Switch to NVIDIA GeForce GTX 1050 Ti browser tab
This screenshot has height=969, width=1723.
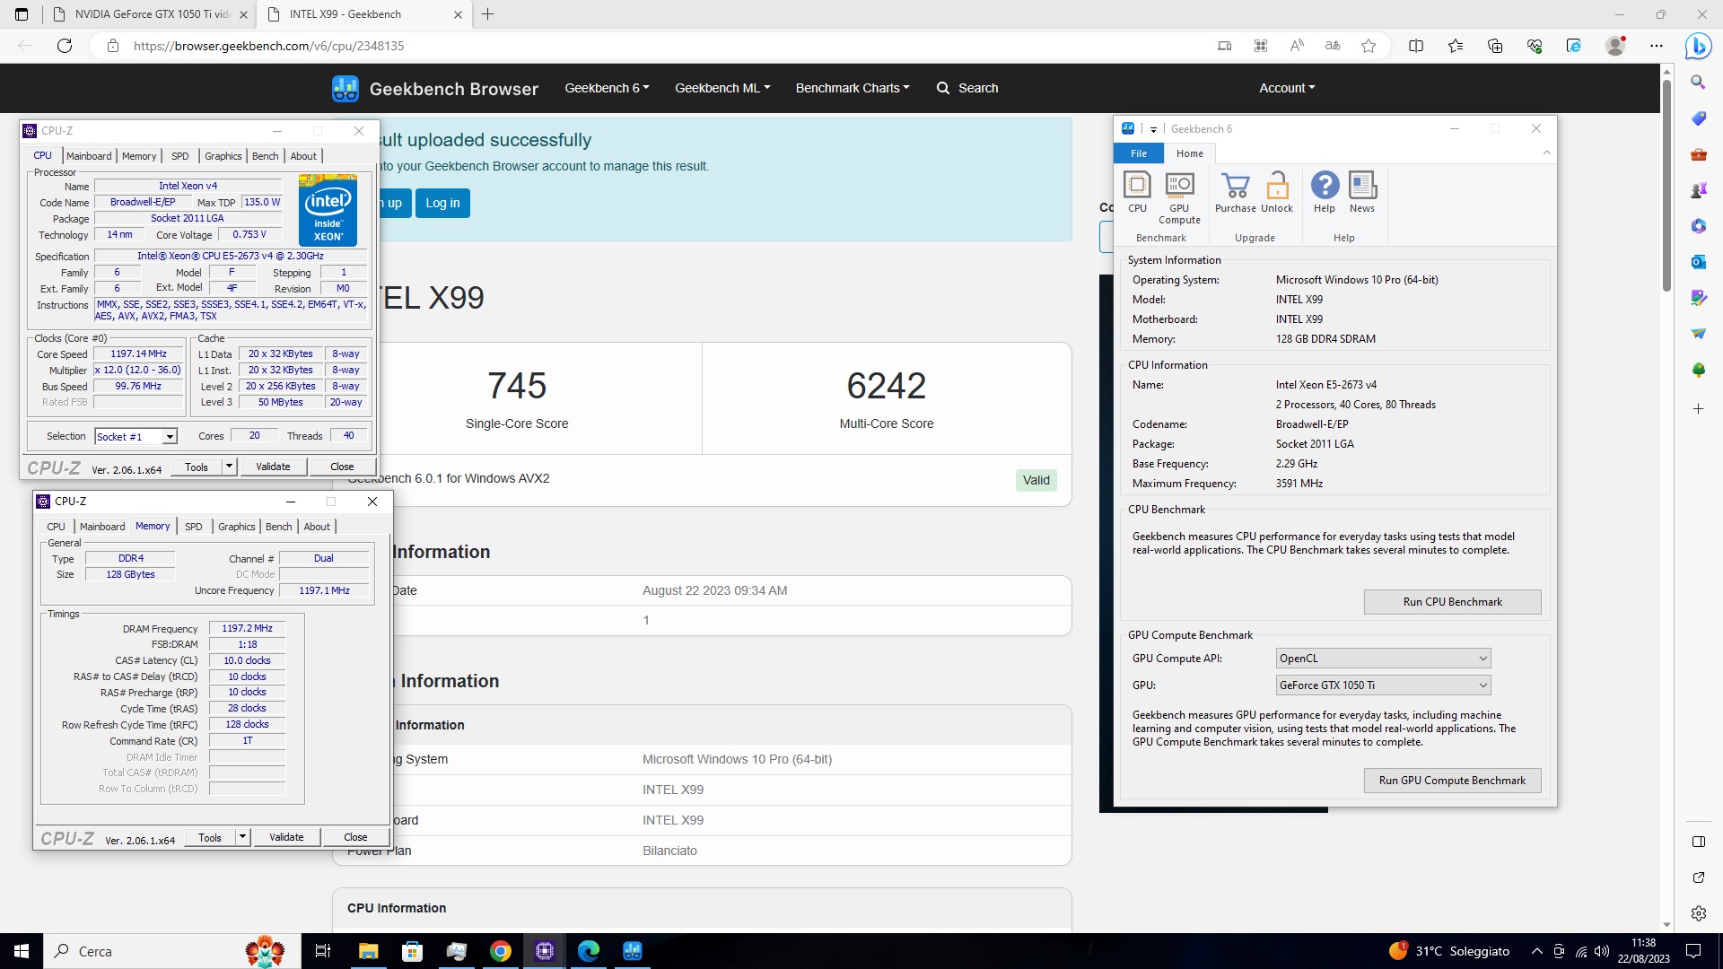coord(149,14)
